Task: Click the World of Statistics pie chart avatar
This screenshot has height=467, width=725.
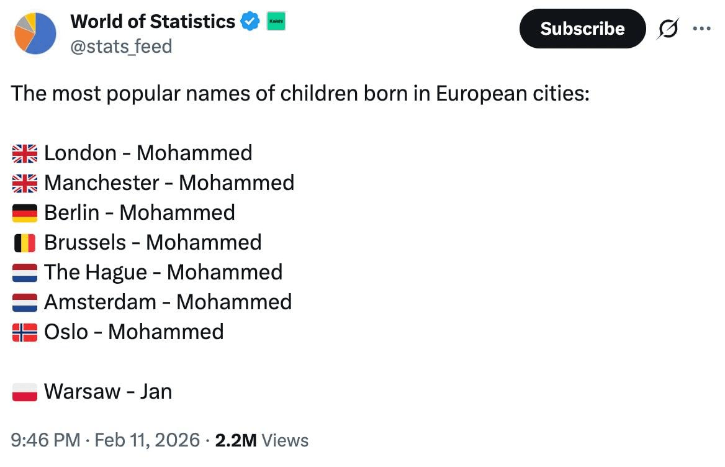Action: click(x=36, y=34)
